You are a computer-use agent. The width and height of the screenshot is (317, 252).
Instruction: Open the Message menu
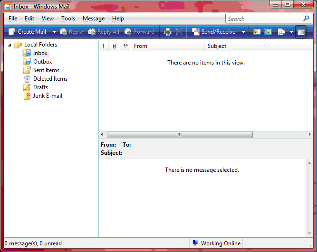click(94, 19)
